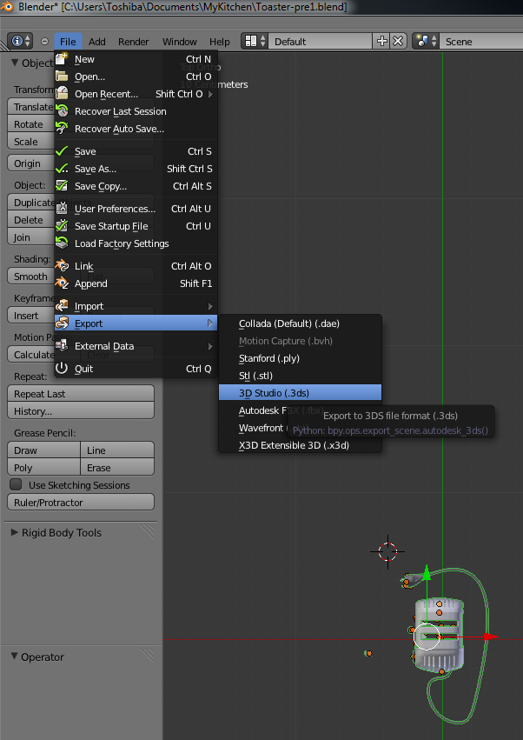The height and width of the screenshot is (740, 523).
Task: Click the Append icon in File menu
Action: click(62, 283)
